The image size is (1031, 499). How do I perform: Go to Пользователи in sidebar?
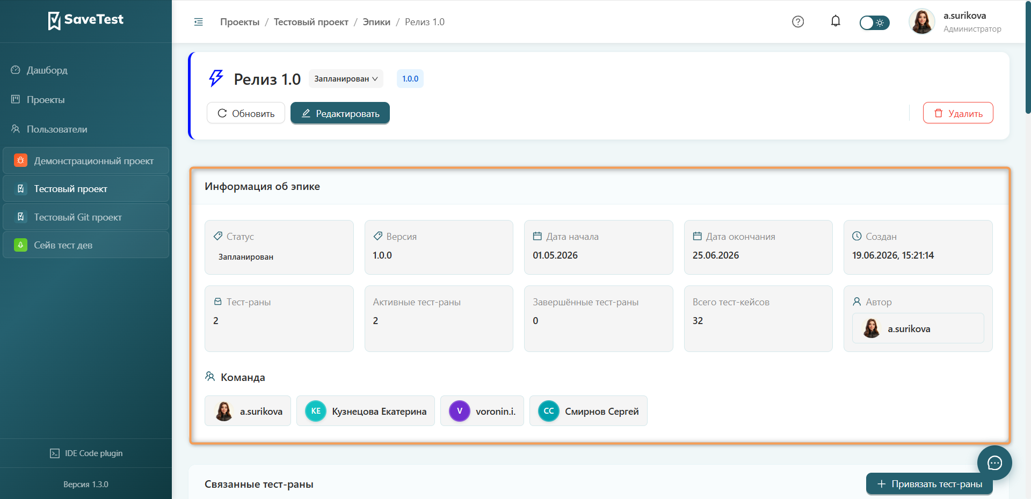click(57, 129)
